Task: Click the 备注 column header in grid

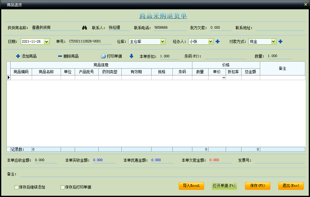Action: click(x=283, y=69)
